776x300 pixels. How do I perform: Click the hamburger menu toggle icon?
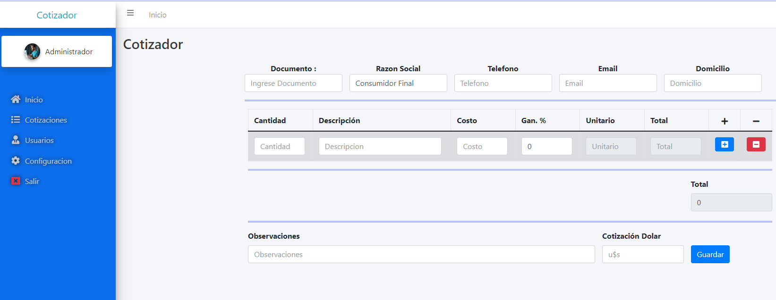pos(130,13)
